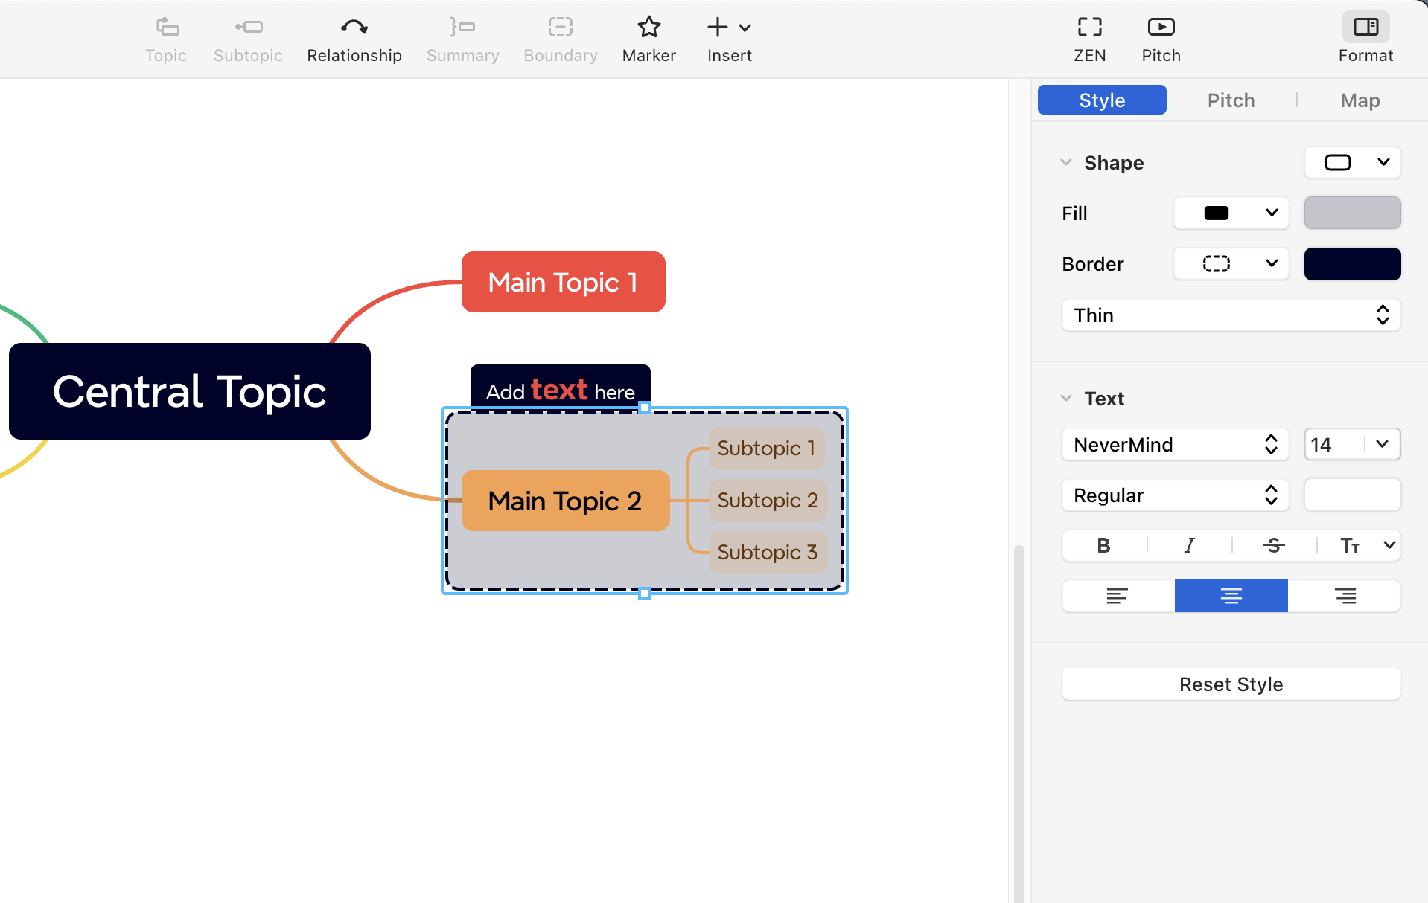Select the Subtopic 2 node
Viewport: 1428px width, 903px height.
(768, 500)
